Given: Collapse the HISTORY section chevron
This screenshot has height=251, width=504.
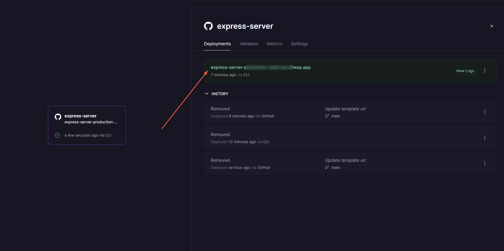Looking at the screenshot, I should click(207, 94).
